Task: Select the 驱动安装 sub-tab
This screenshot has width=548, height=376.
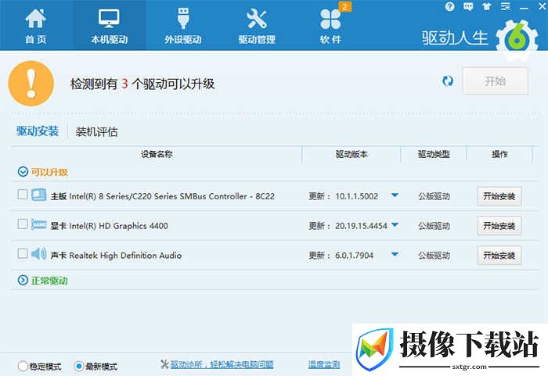Action: [38, 131]
